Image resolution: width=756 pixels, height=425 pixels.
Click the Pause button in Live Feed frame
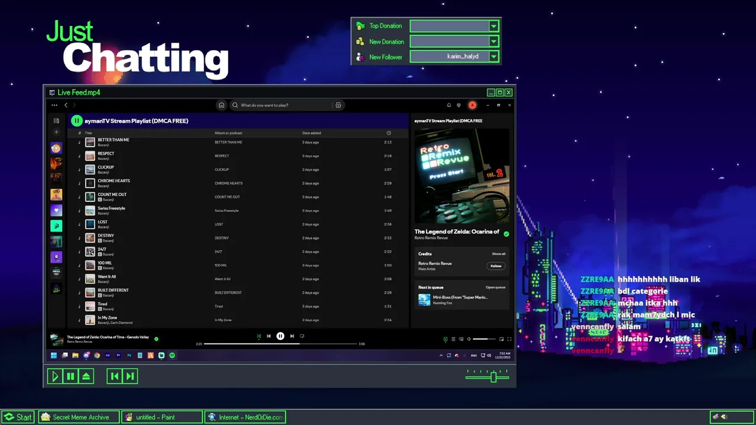(x=70, y=376)
